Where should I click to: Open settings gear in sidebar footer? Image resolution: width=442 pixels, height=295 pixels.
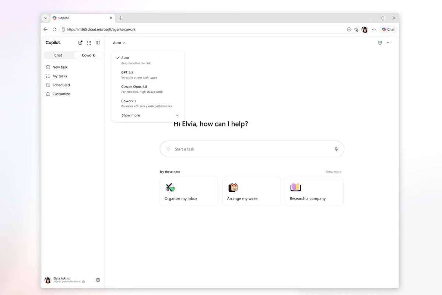click(x=98, y=280)
